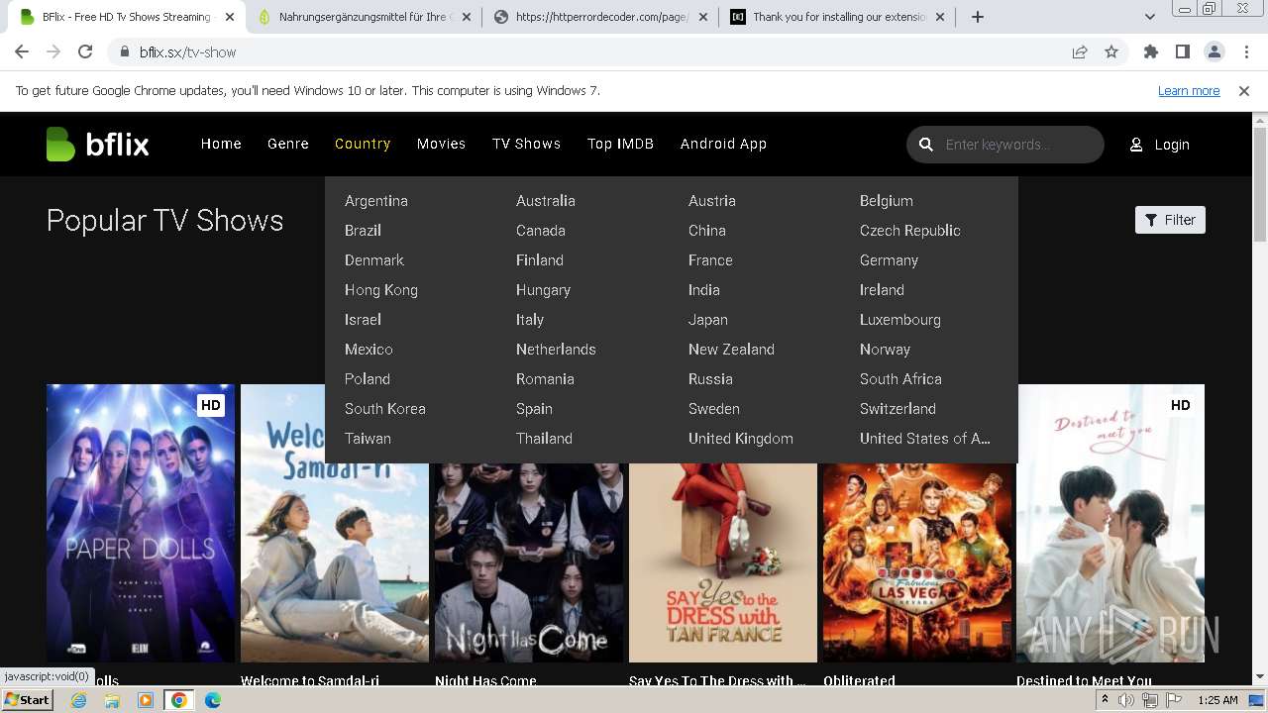
Task: Go to the Movies section
Action: pyautogui.click(x=441, y=144)
